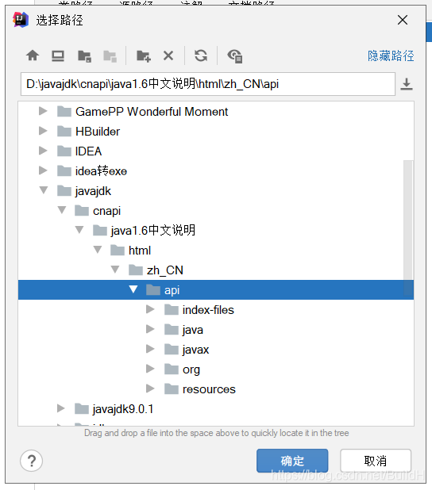Select the IDEA tree row

216,151
